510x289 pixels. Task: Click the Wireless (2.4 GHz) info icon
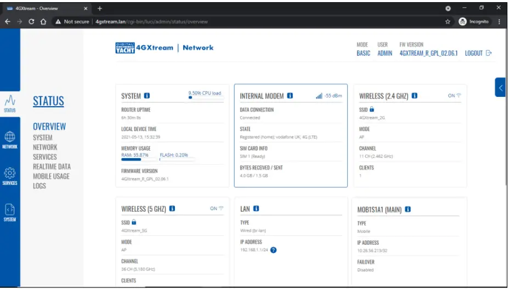(415, 96)
